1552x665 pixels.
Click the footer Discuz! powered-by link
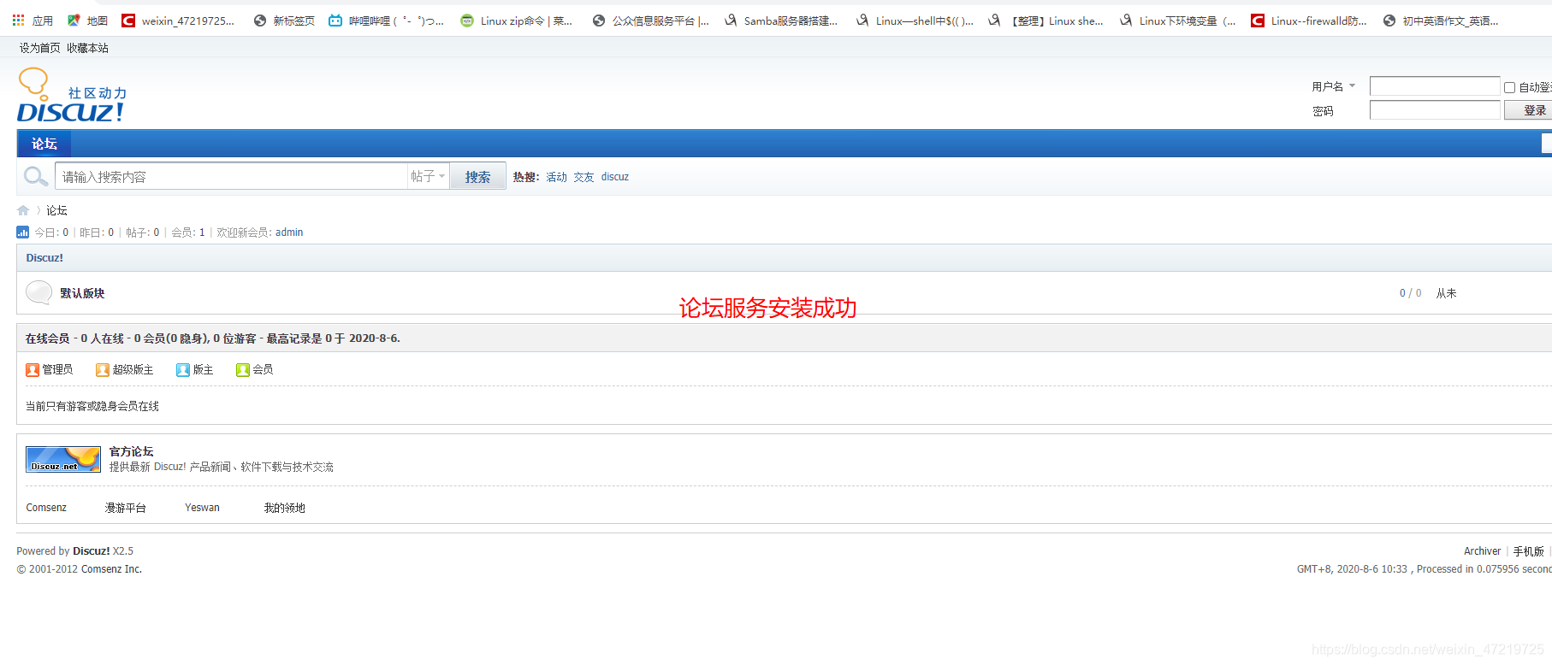coord(92,551)
